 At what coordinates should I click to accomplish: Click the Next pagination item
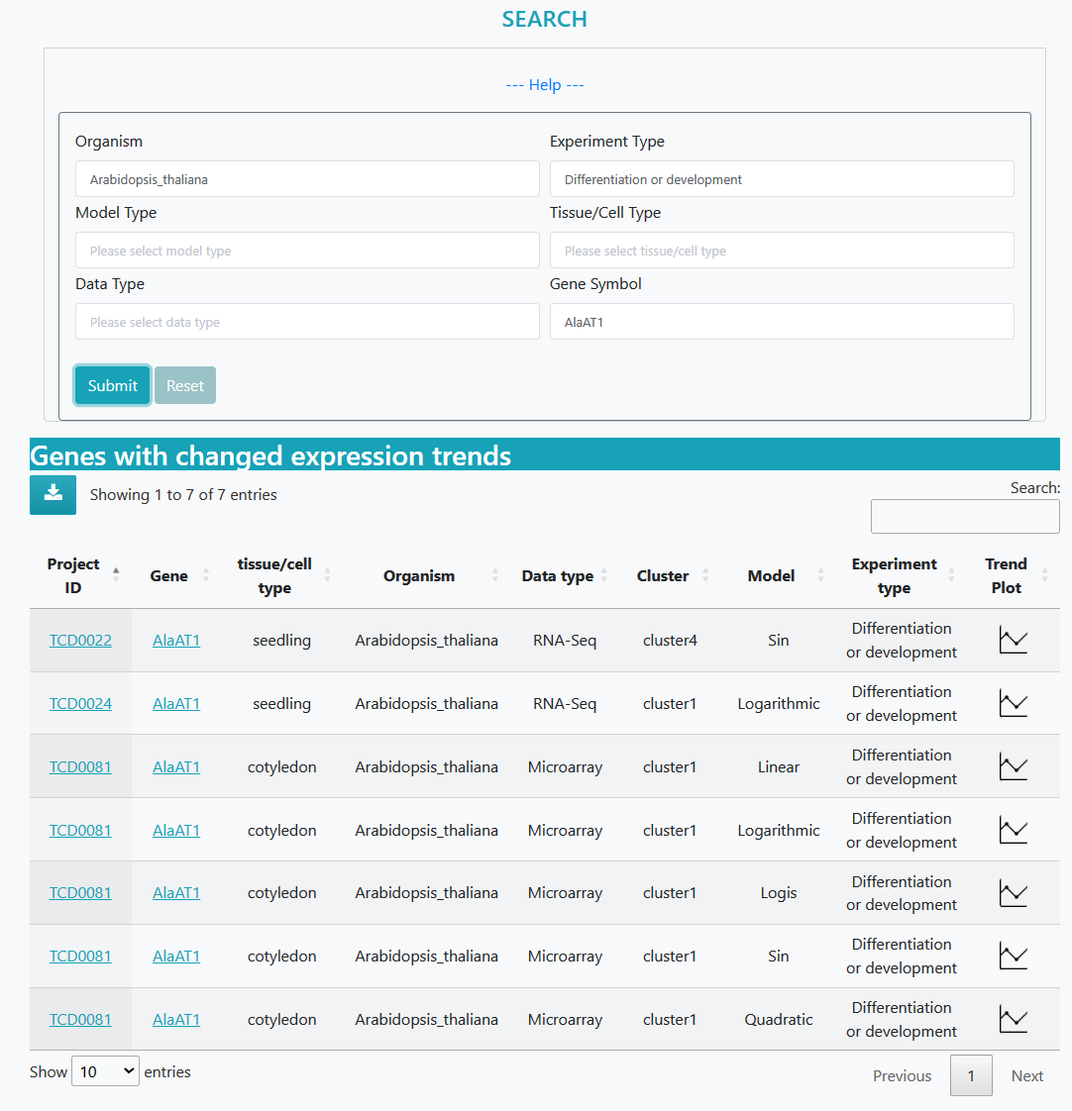(1026, 1075)
